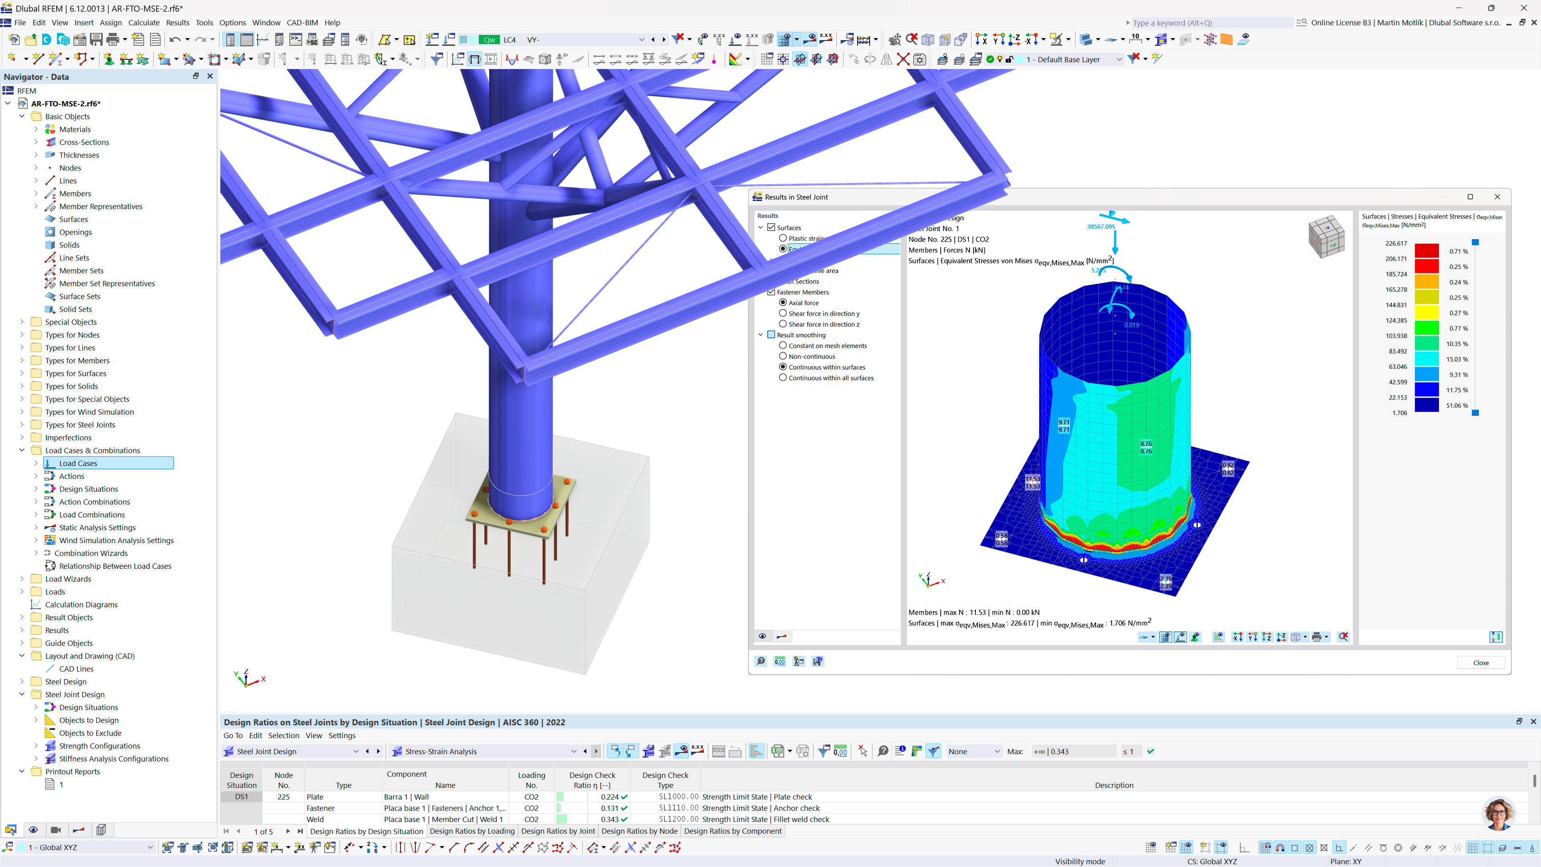
Task: Uncheck the Fastener Members checkbox
Action: 772,292
